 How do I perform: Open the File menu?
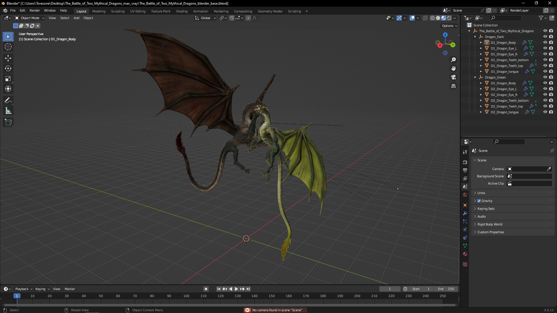pyautogui.click(x=13, y=10)
